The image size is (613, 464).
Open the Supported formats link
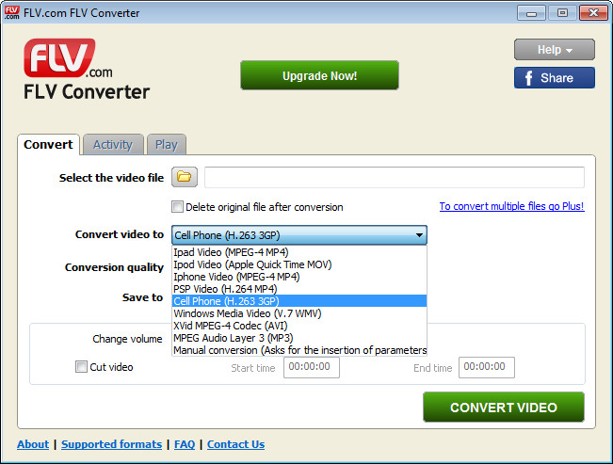click(111, 444)
